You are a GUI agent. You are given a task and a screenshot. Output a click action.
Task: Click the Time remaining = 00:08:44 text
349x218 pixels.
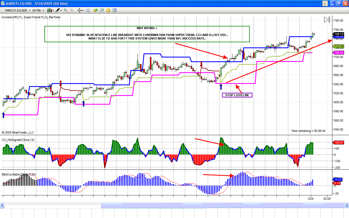(308, 131)
